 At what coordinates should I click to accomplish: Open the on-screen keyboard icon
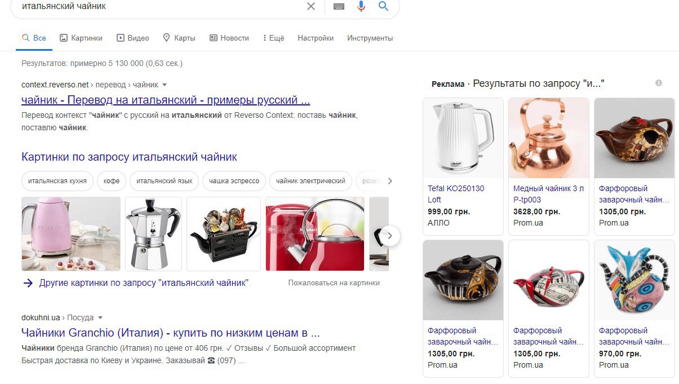pyautogui.click(x=339, y=6)
